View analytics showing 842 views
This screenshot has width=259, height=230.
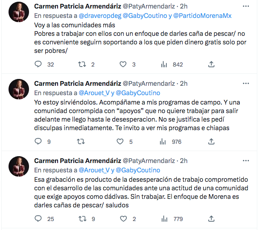click(x=163, y=64)
